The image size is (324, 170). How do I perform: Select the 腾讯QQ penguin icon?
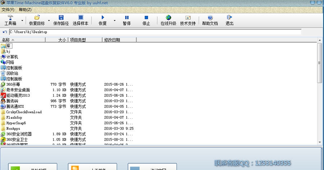[x=3, y=101]
